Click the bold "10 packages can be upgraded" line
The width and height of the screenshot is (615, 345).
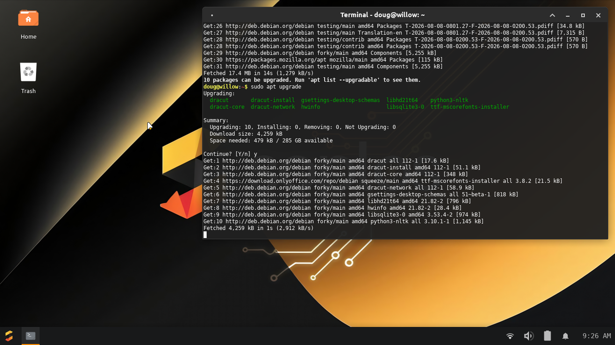(x=312, y=80)
